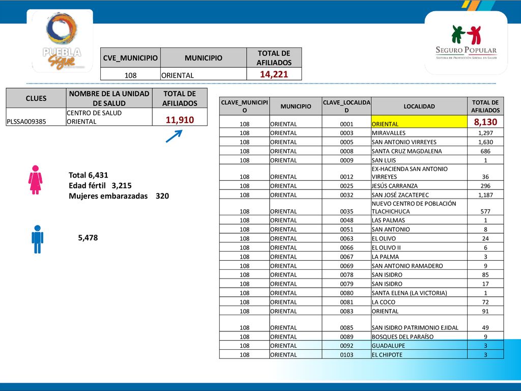Screen dimensions: 521x391
Task: Click the CLAVE_LOCALIDAD column header
Action: (346, 106)
